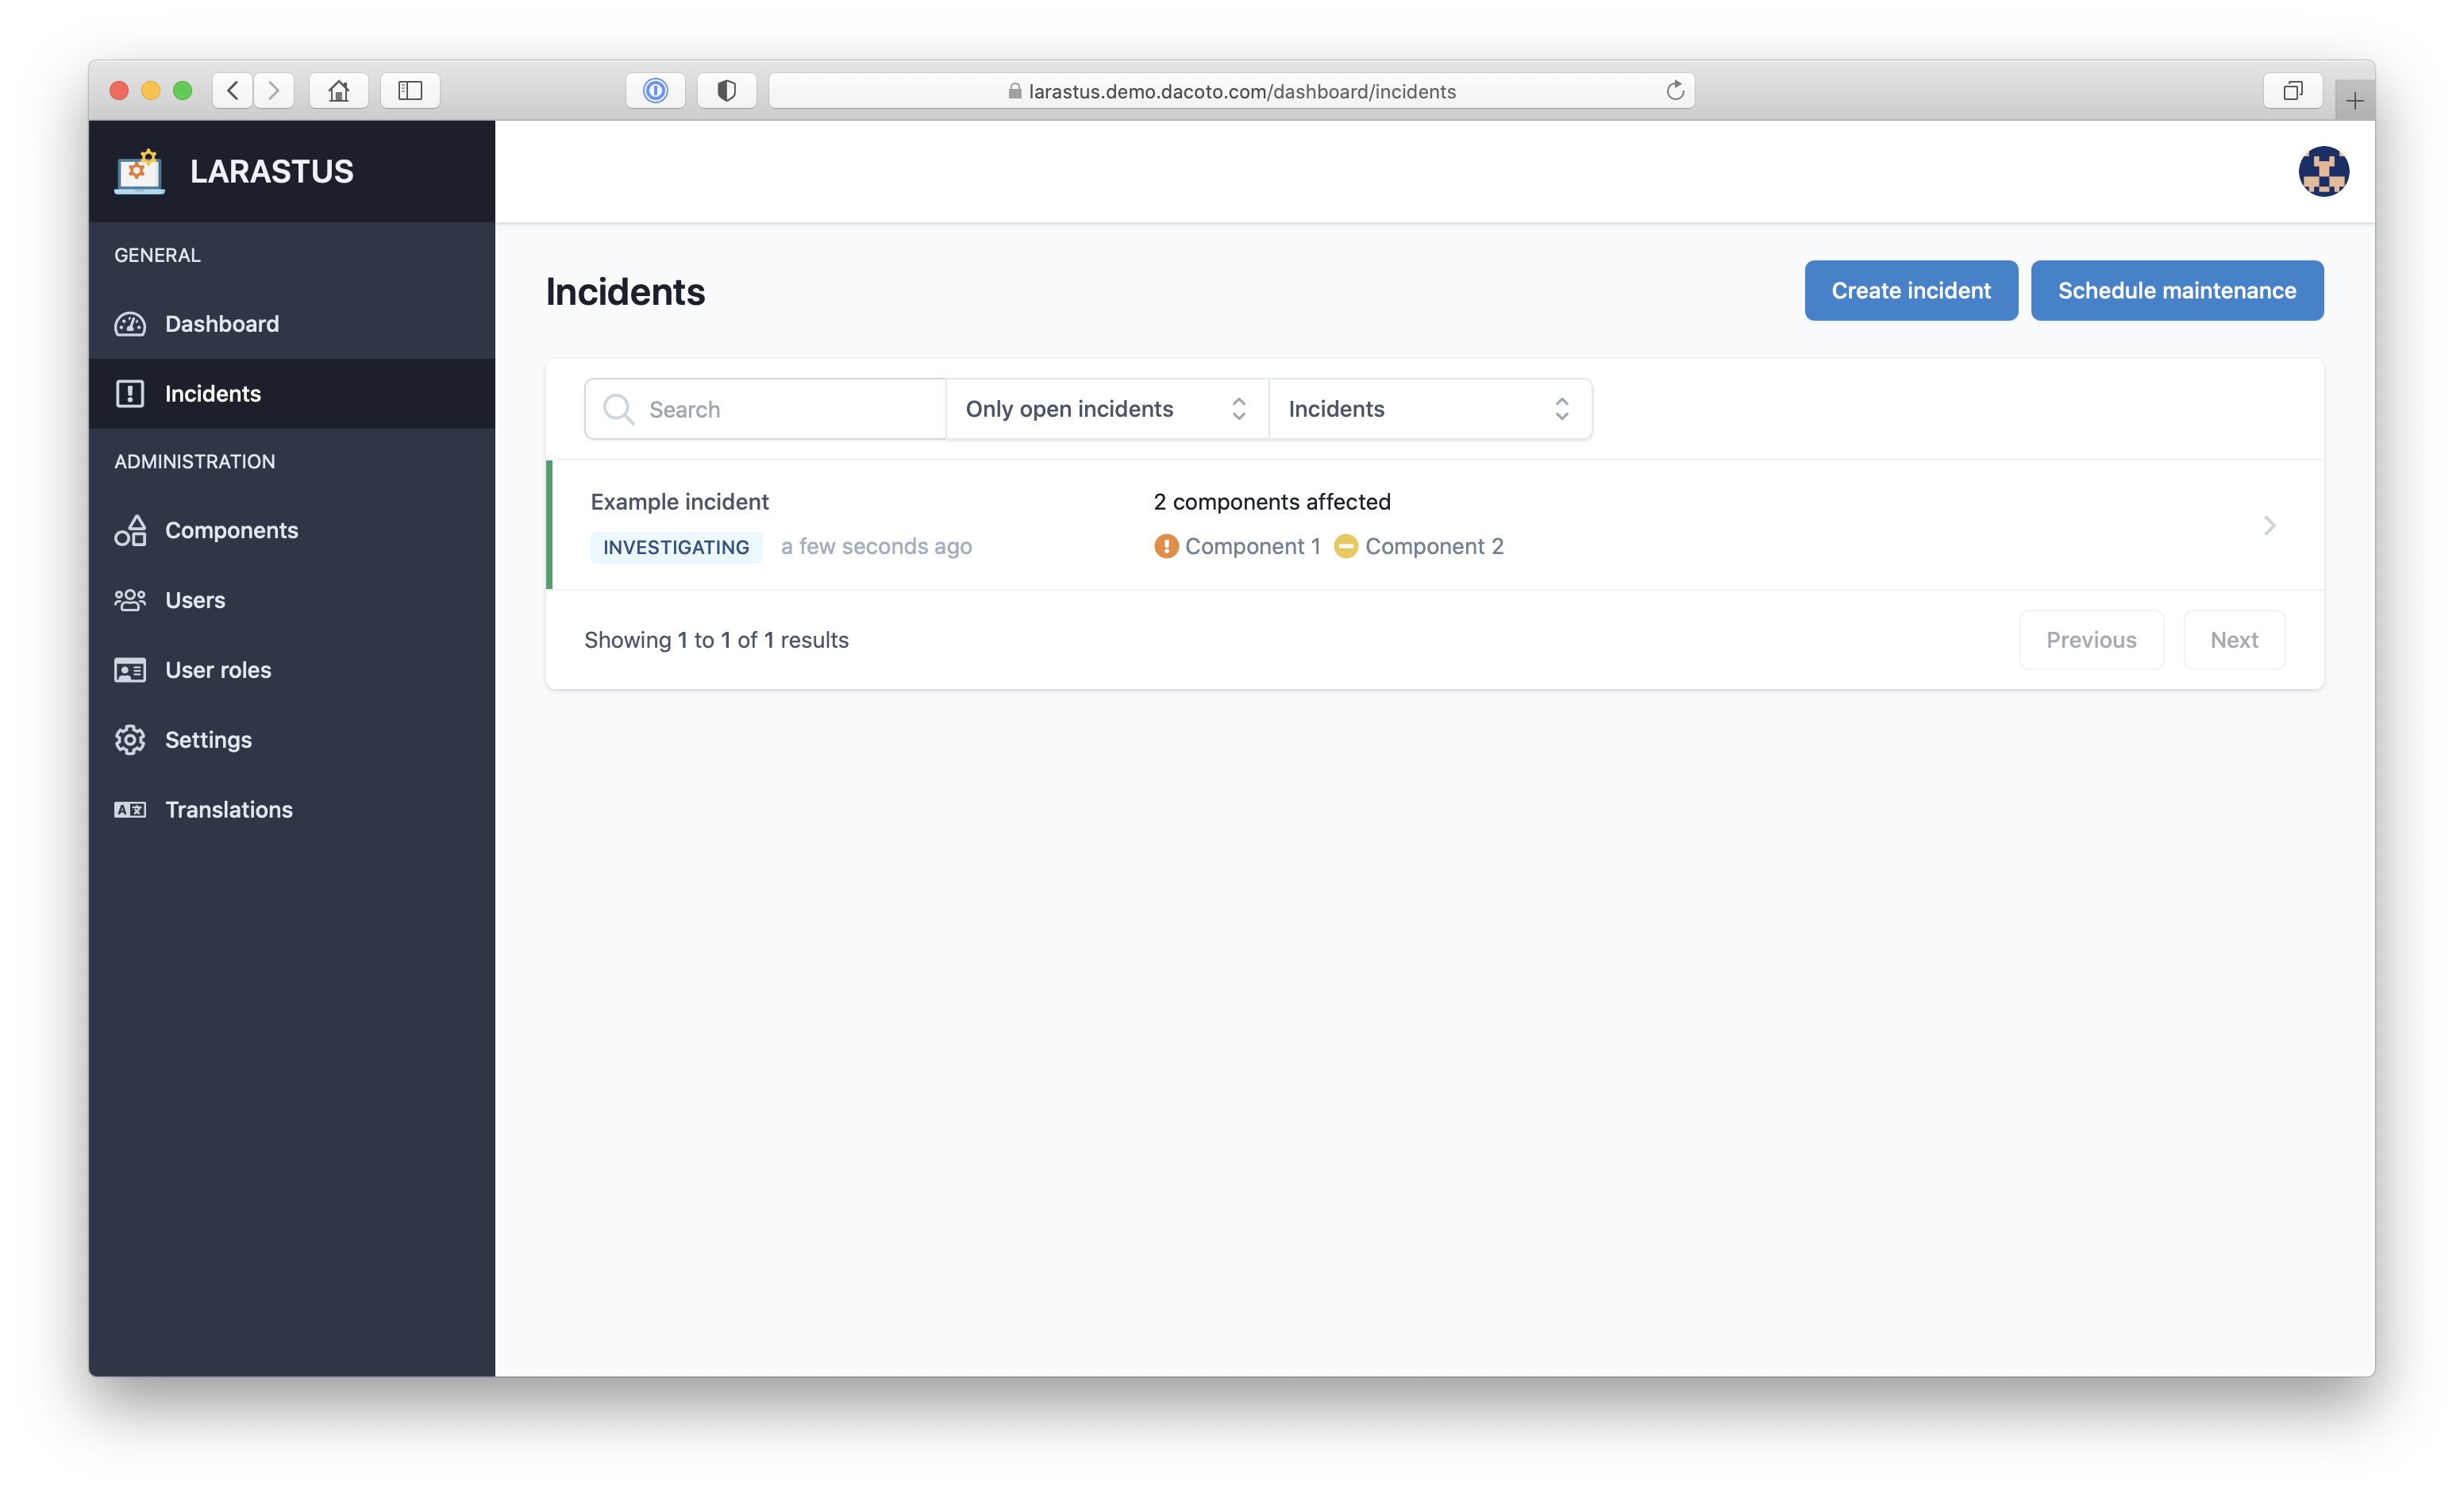Click the Dashboard gauge icon
This screenshot has width=2464, height=1494.
(130, 324)
